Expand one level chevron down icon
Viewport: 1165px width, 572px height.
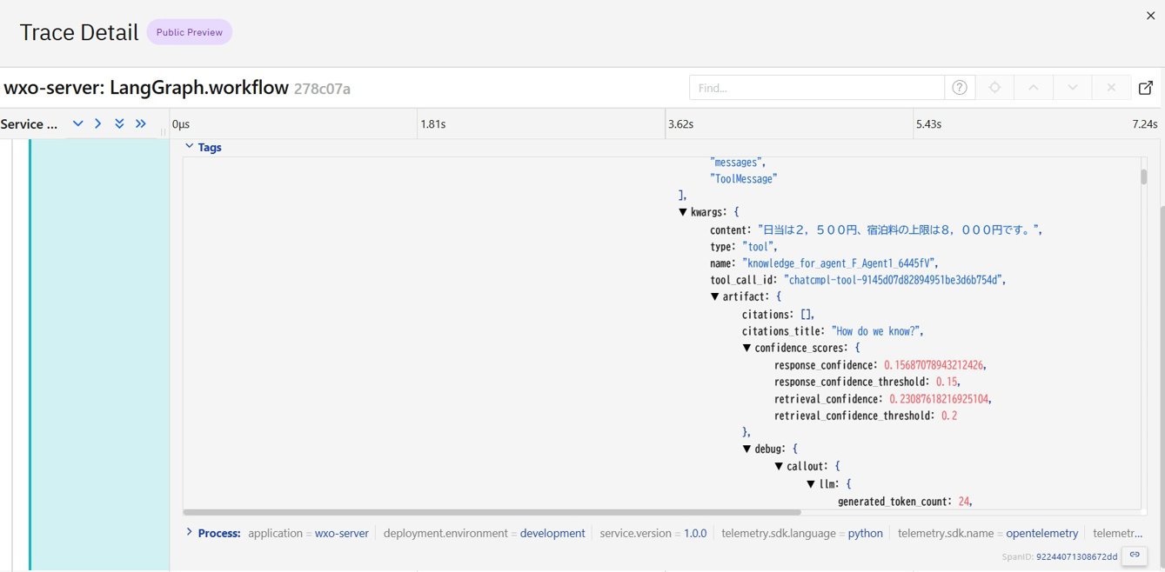coord(77,123)
